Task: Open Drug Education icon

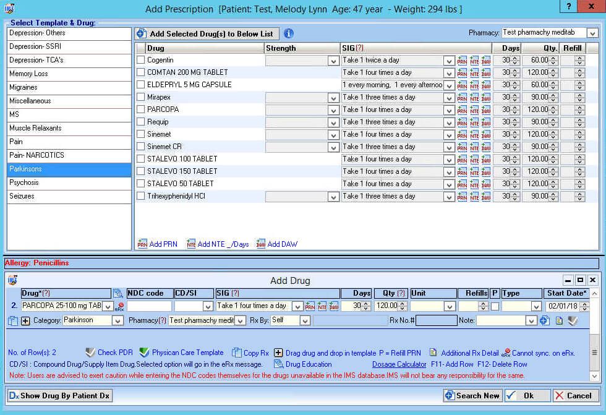Action: click(279, 364)
